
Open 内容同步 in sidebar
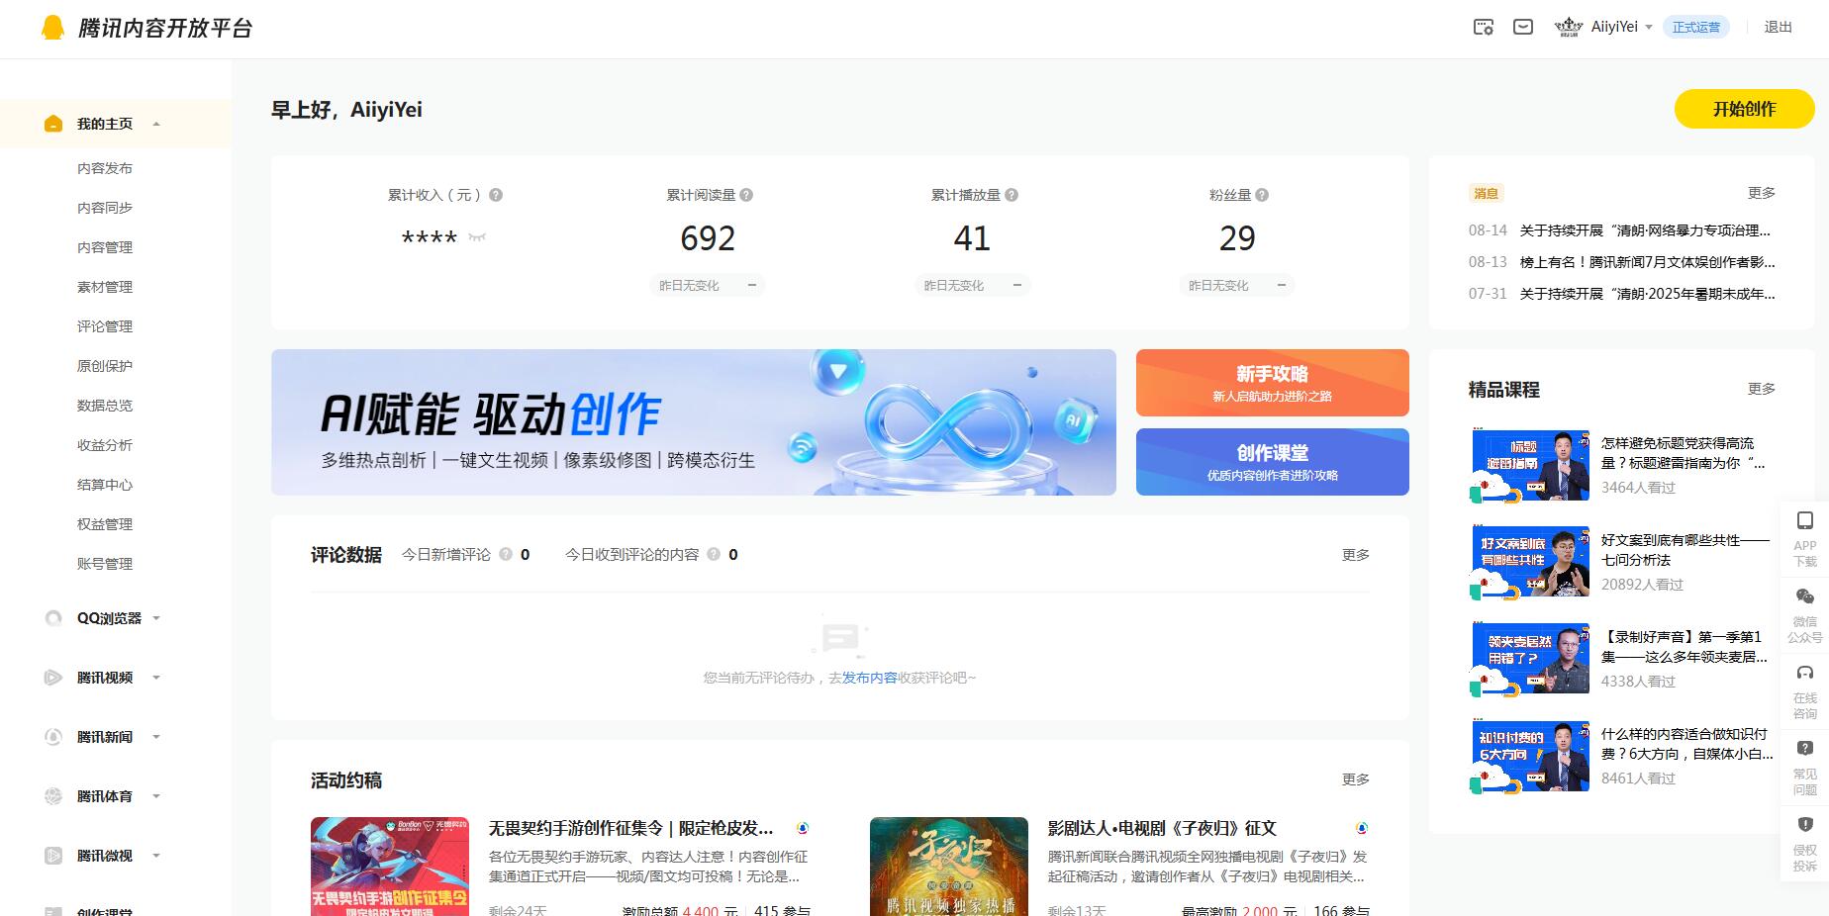click(105, 208)
